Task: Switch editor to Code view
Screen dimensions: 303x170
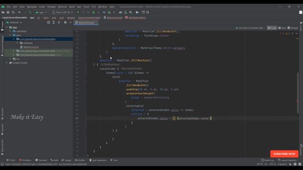Action: [272, 28]
